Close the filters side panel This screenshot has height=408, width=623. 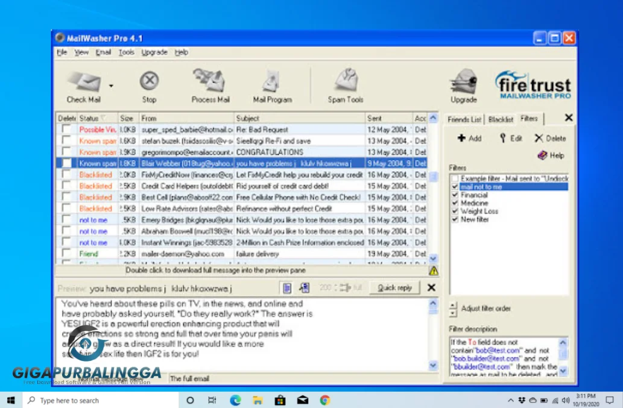coord(569,118)
